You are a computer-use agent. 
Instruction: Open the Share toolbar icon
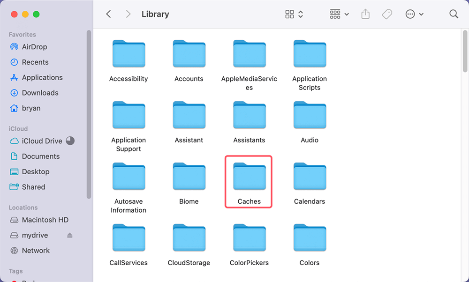pyautogui.click(x=365, y=14)
